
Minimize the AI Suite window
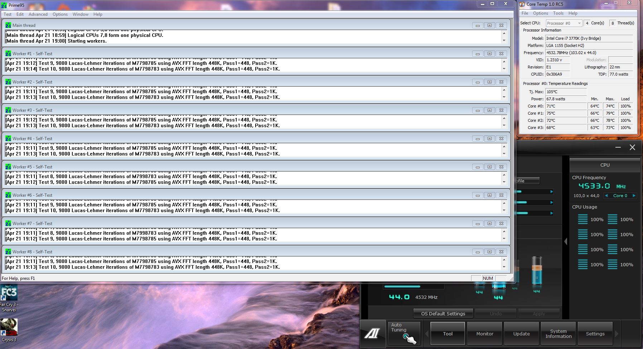pyautogui.click(x=618, y=147)
